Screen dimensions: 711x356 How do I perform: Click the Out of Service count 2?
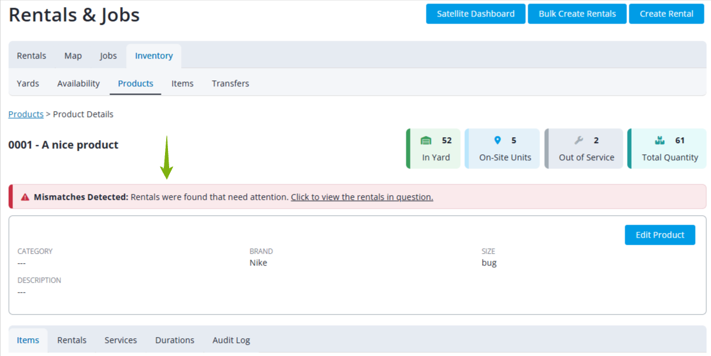coord(596,141)
